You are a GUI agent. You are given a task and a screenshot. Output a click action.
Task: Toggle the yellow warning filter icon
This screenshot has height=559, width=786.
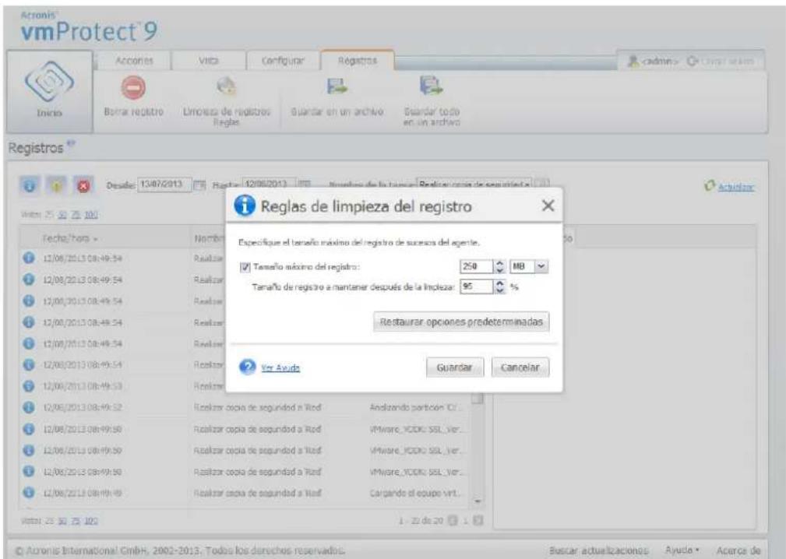[x=56, y=186]
